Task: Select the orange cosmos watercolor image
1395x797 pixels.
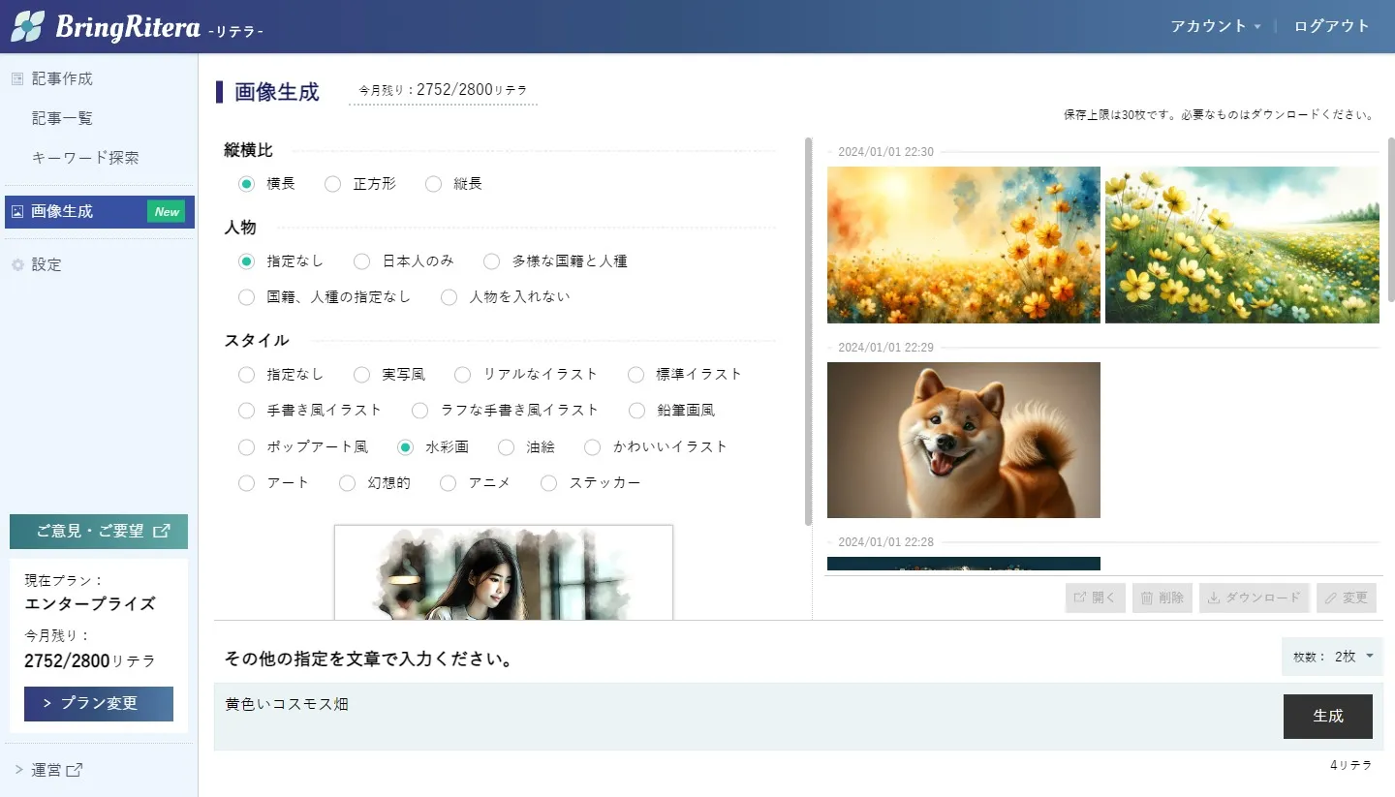Action: pos(964,245)
